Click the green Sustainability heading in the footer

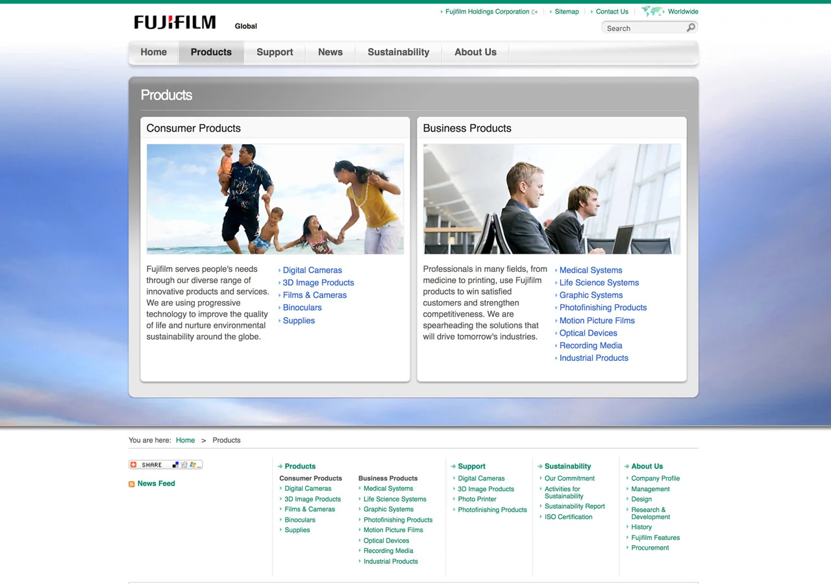[x=568, y=466]
